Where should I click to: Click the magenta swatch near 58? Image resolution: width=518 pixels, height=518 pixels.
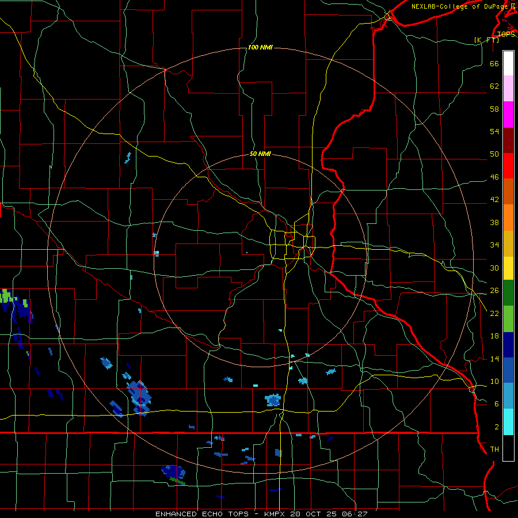coord(508,115)
